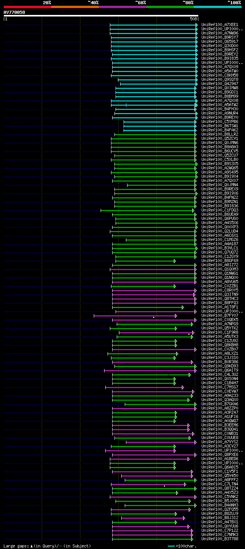Select the UniRef100_C1MGZ6 label
245x549 pixels.
pos(220,239)
